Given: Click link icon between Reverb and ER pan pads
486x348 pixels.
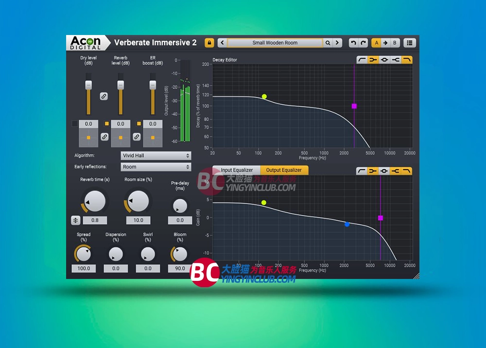Looking at the screenshot, I should (137, 137).
